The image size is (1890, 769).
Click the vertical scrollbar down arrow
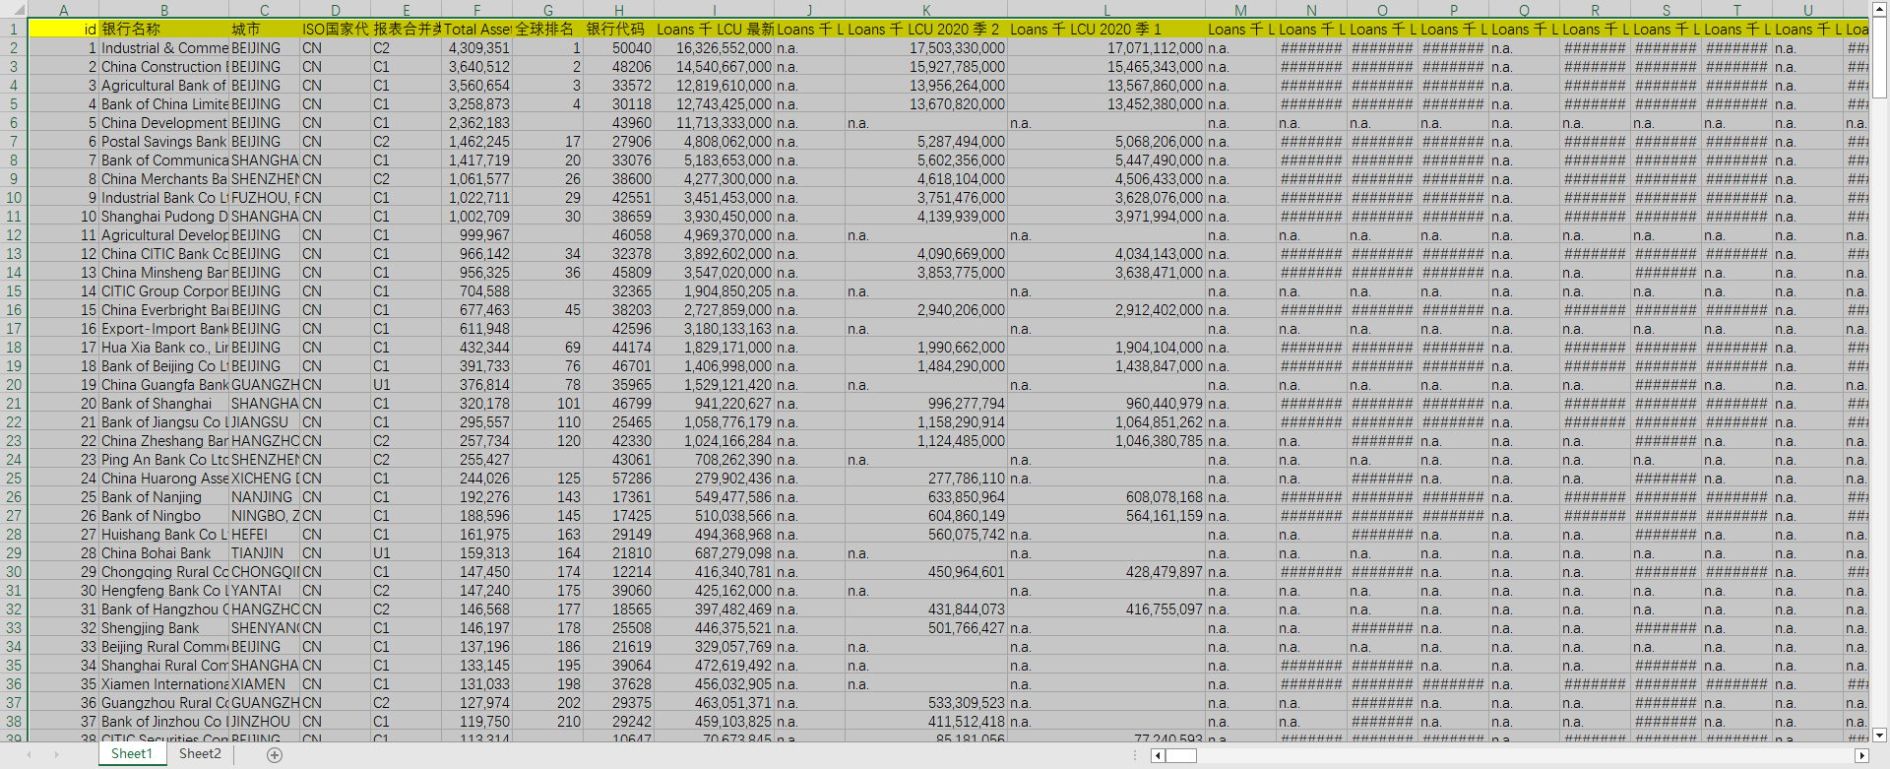pyautogui.click(x=1879, y=735)
